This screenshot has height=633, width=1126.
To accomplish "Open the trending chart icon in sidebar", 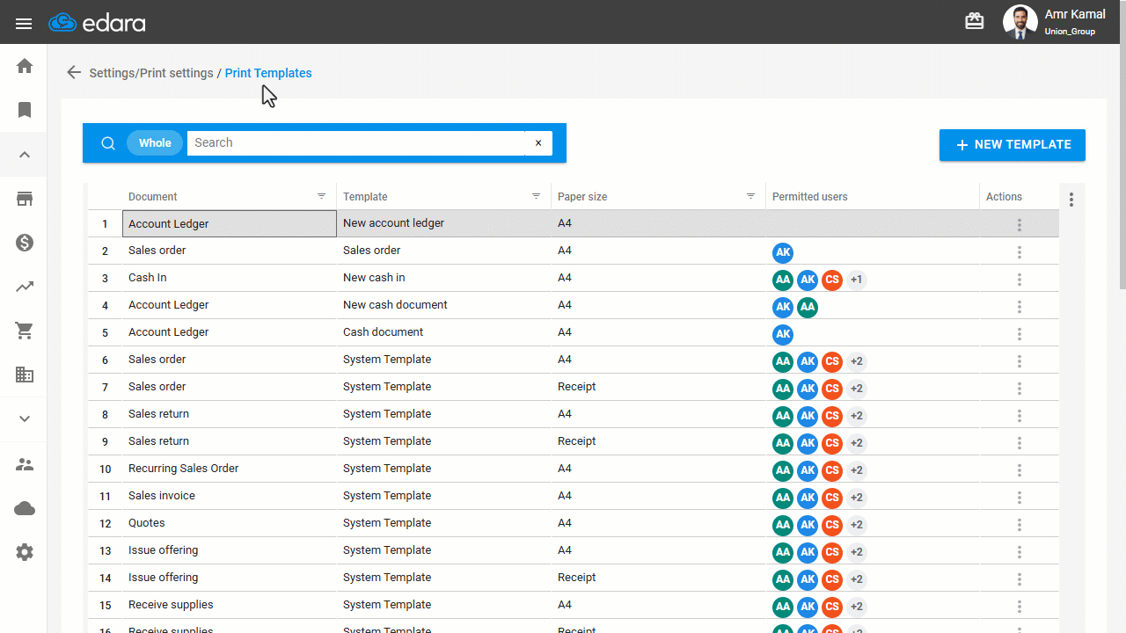I will 25,287.
